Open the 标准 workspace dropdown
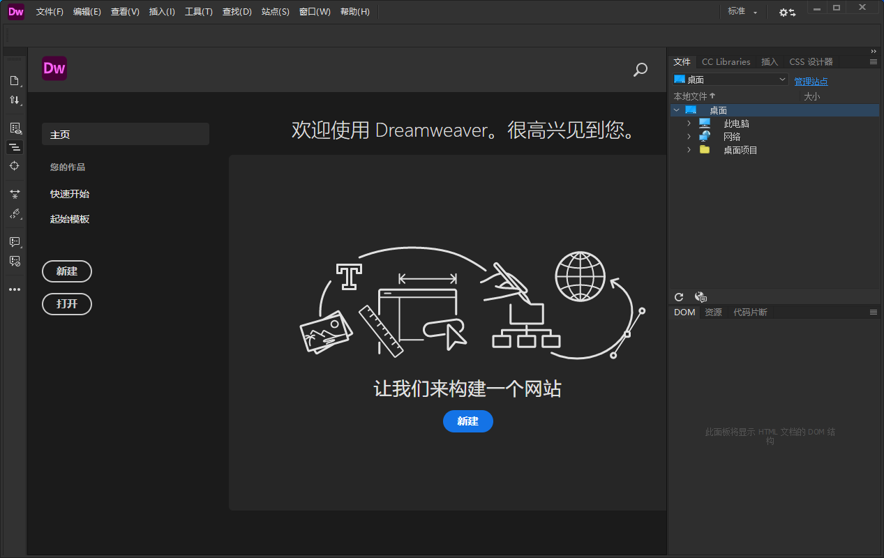Viewport: 884px width, 558px height. point(742,12)
